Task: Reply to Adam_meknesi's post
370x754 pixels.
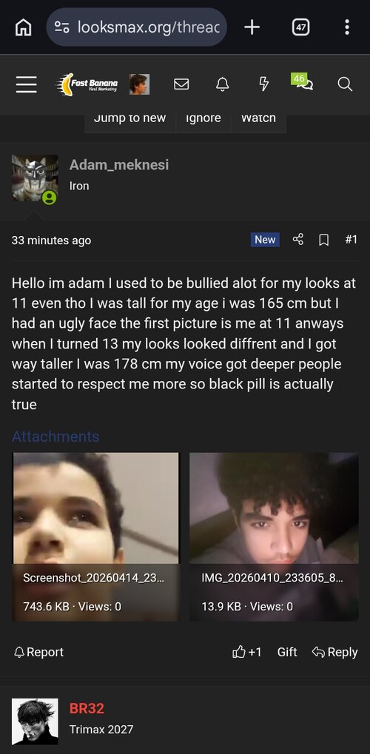Action: [x=335, y=652]
